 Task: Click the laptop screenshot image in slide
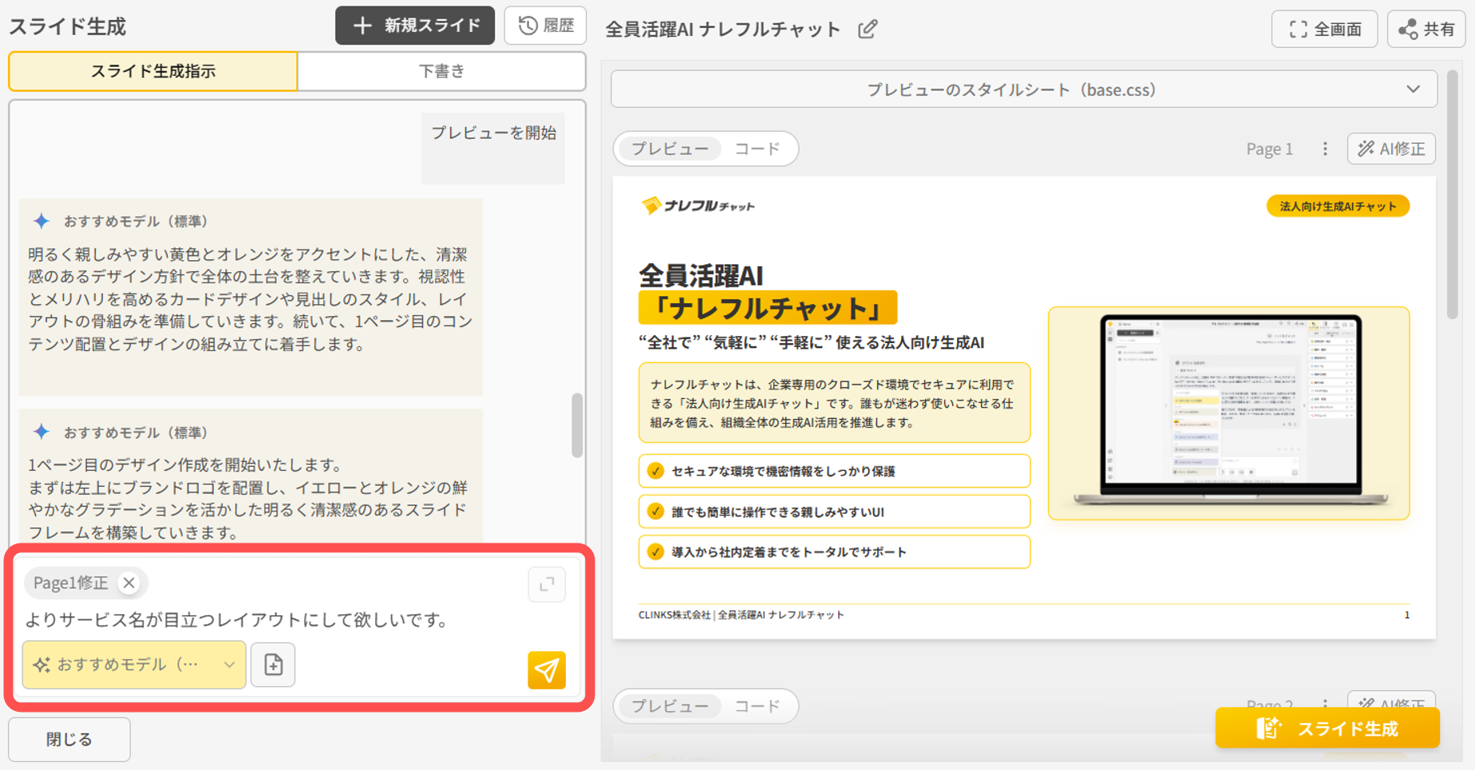pyautogui.click(x=1229, y=413)
